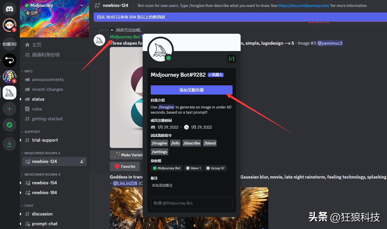
Task: Click the Wave 1 role chip
Action: coord(194,168)
